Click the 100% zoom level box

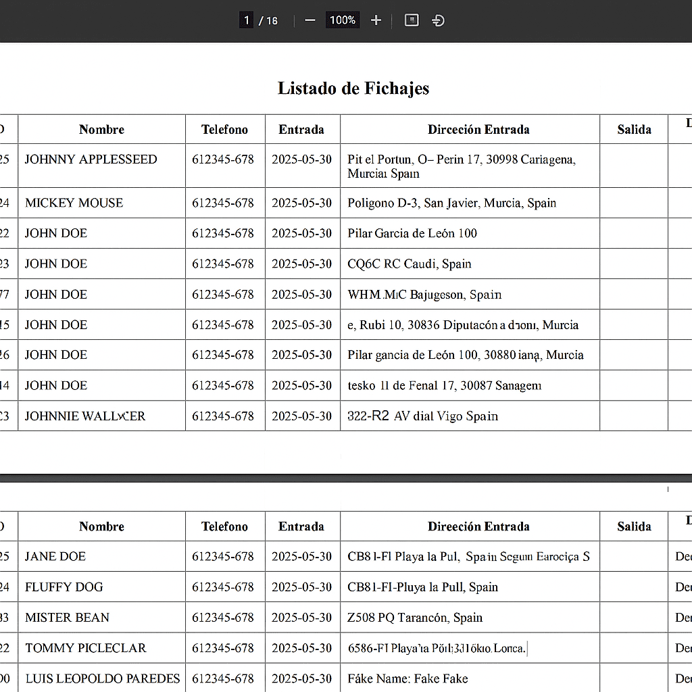(343, 20)
